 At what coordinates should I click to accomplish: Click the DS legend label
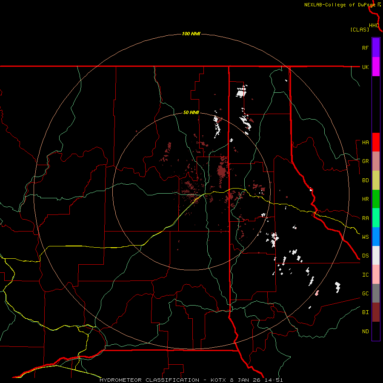(x=365, y=256)
